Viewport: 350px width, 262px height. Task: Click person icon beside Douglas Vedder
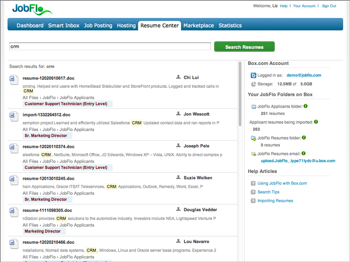coord(178,210)
